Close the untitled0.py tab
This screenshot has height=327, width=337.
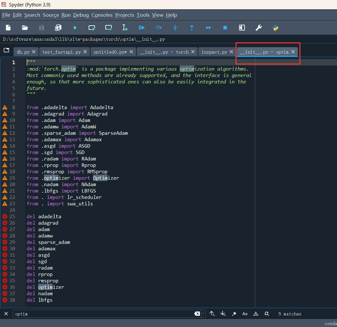pyautogui.click(x=131, y=52)
